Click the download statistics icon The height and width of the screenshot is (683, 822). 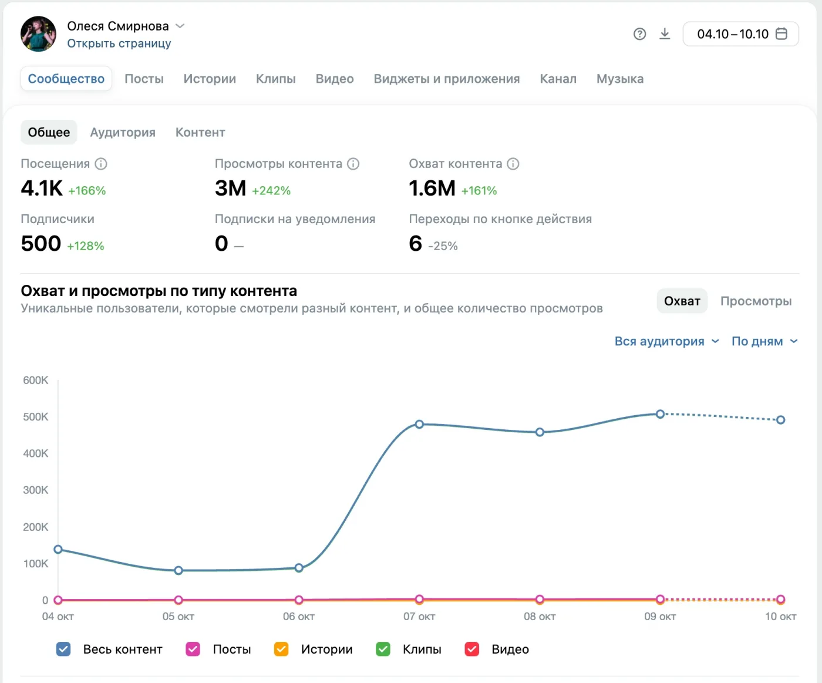point(665,33)
